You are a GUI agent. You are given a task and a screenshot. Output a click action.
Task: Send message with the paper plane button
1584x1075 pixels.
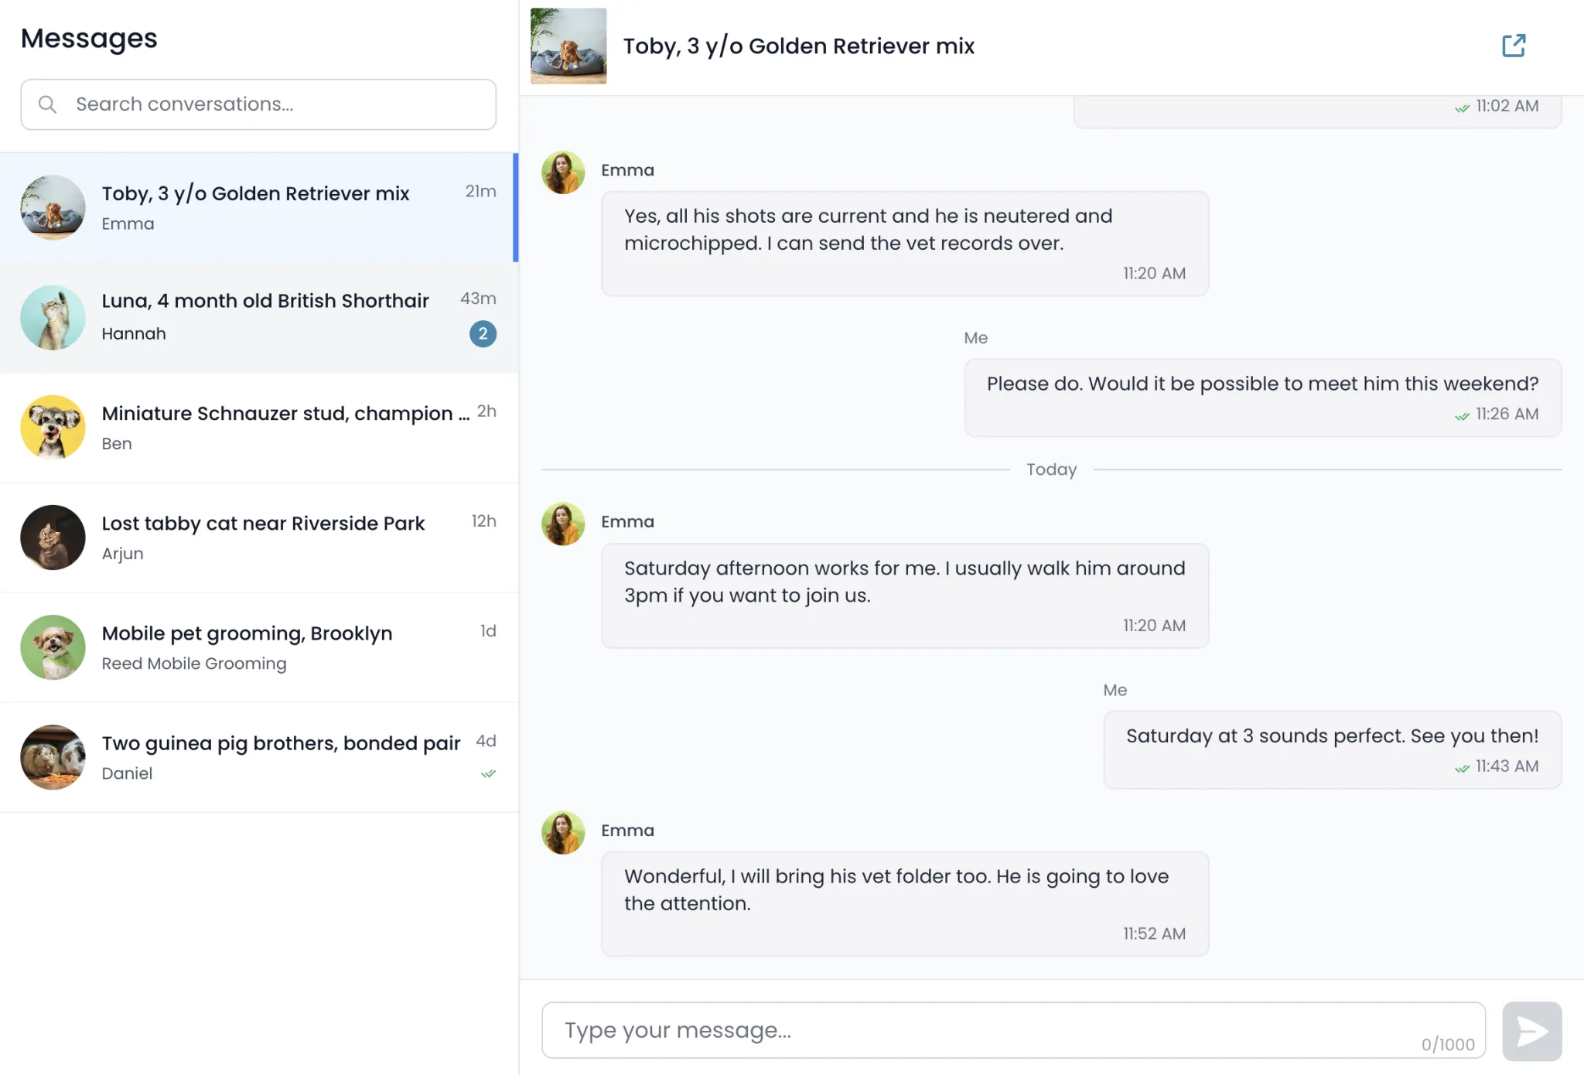(1531, 1031)
